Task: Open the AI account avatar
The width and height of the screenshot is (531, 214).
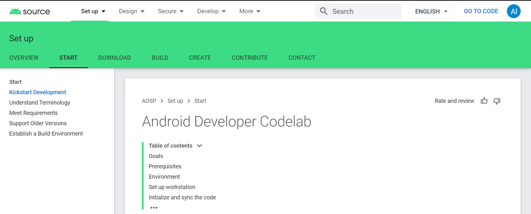Action: 514,11
